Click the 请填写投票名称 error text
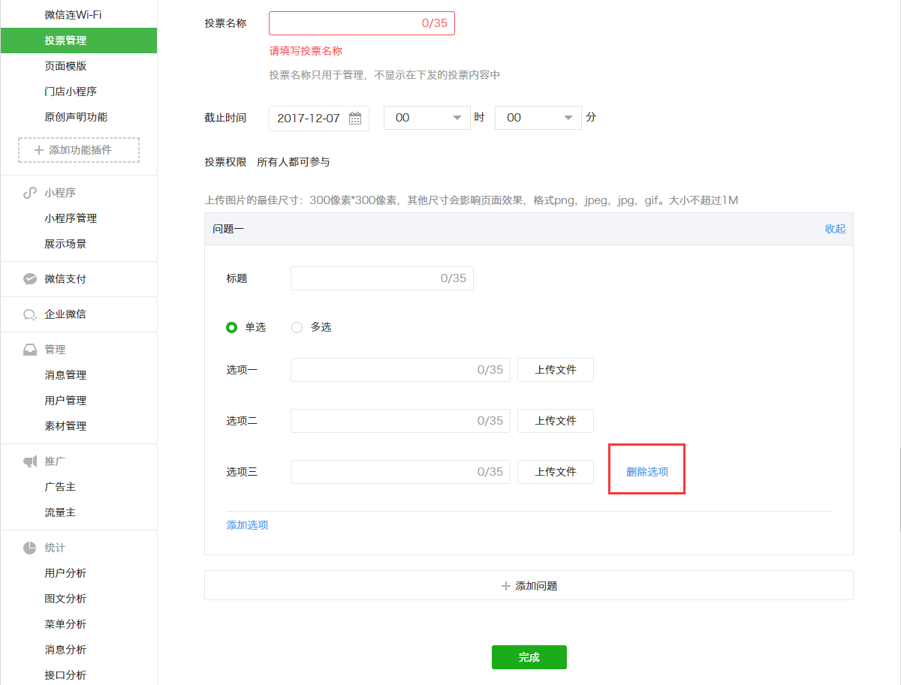 pyautogui.click(x=306, y=51)
